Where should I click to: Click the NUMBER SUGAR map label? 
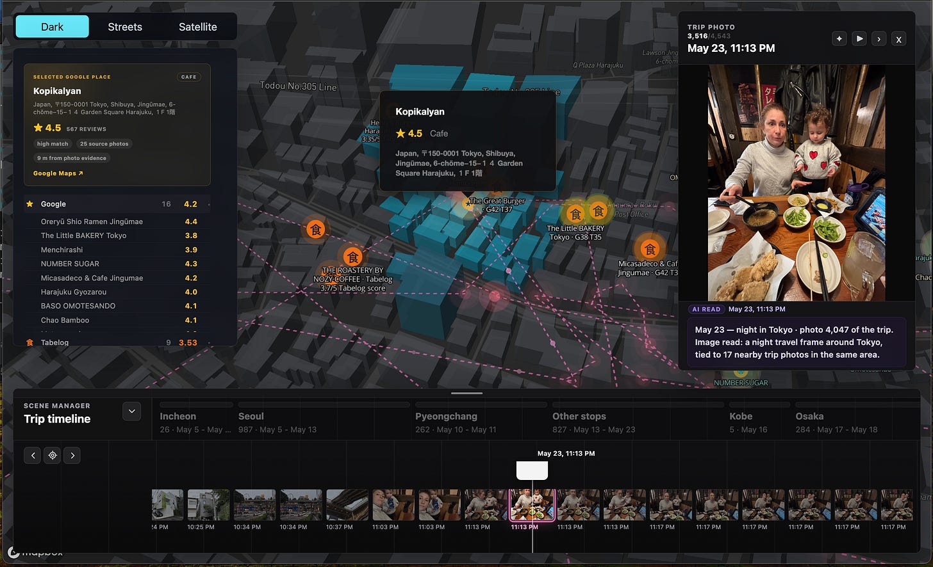tap(741, 383)
